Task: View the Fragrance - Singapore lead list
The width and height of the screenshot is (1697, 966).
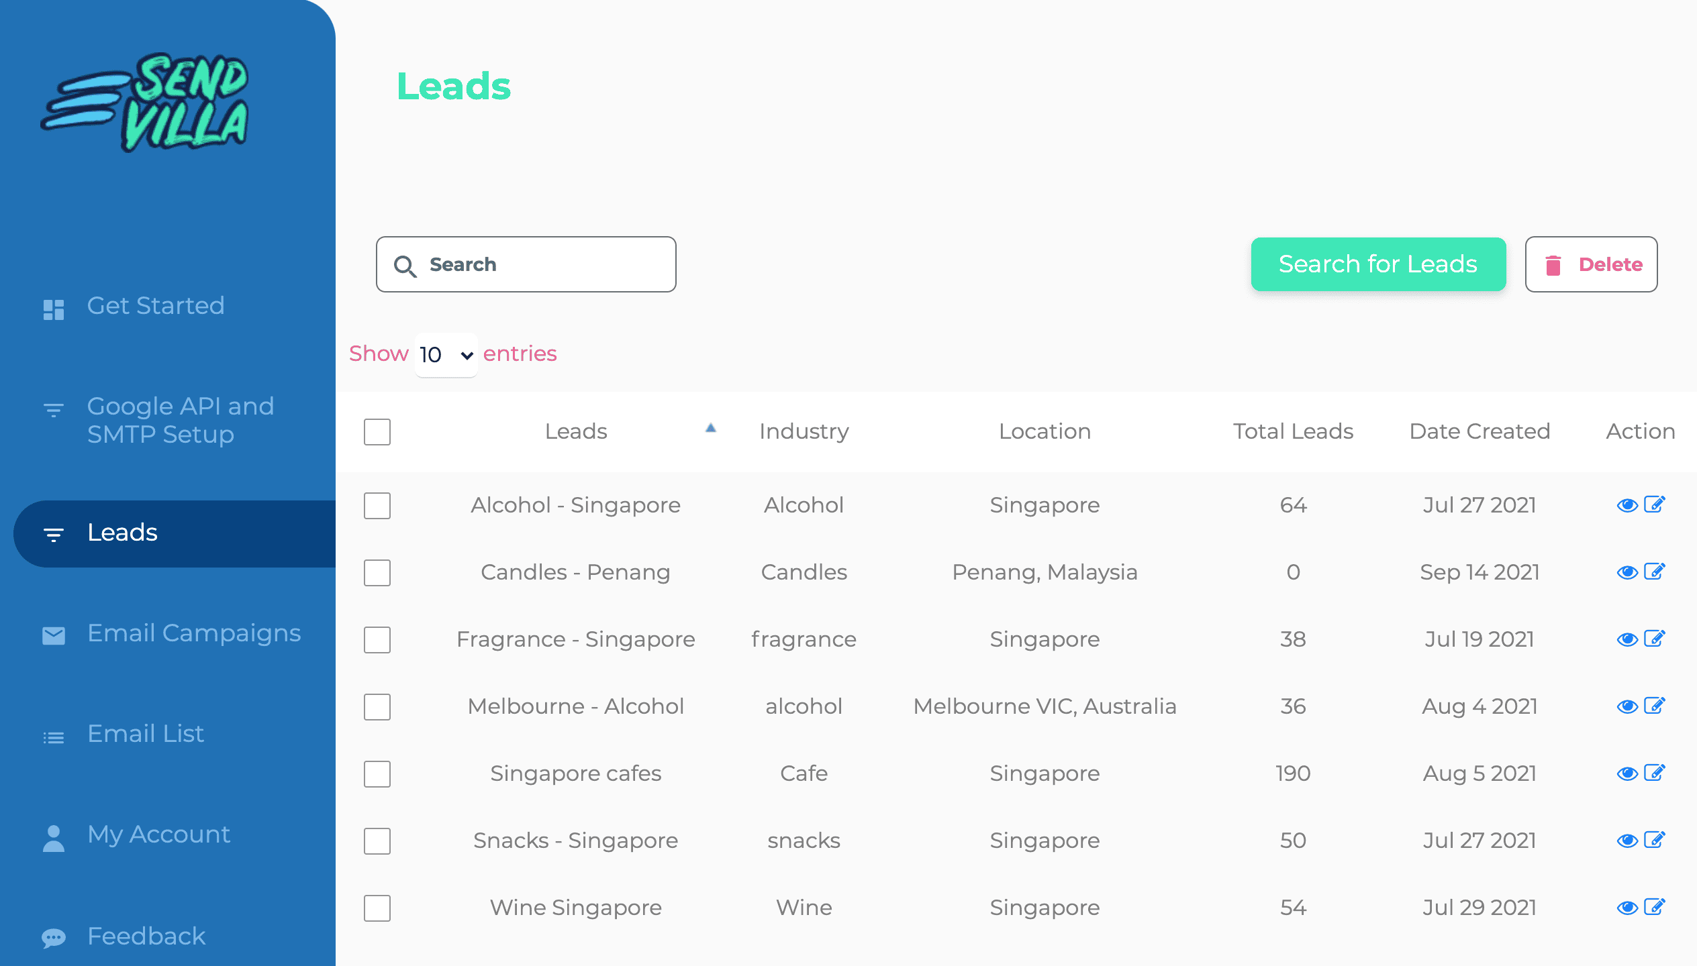Action: 1627,639
